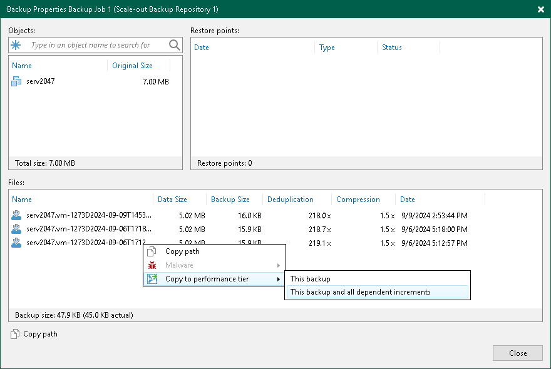Click the object name search field
551x369 pixels.
click(94, 45)
